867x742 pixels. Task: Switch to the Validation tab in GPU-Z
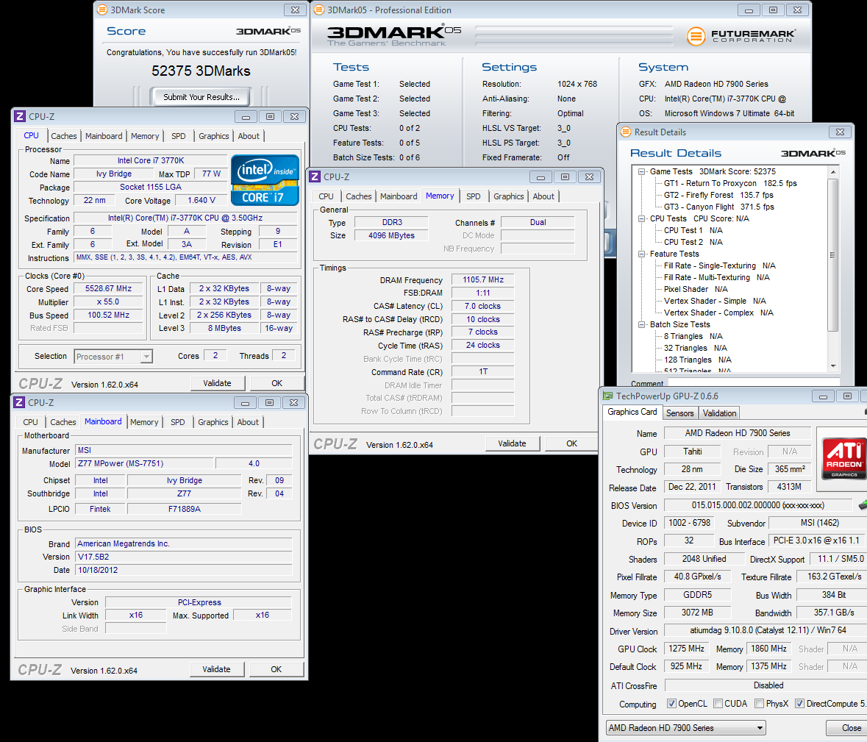(x=719, y=413)
